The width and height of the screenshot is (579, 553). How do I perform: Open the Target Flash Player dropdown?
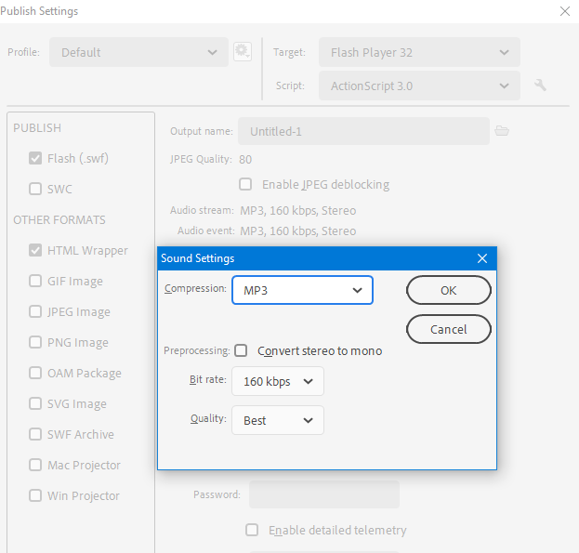tap(419, 52)
